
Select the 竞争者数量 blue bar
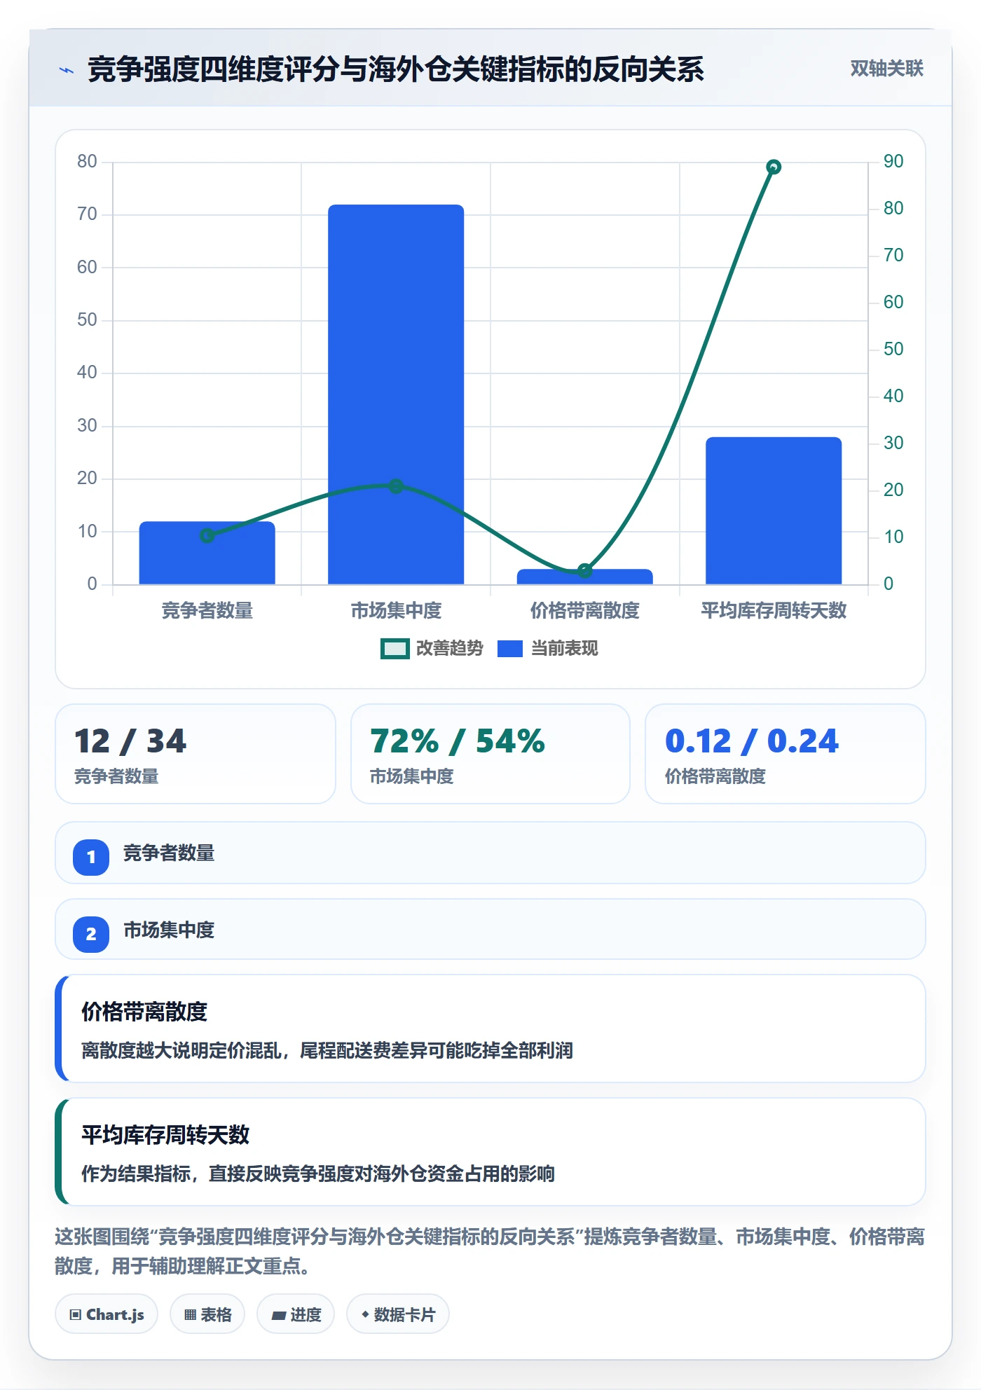[x=207, y=553]
